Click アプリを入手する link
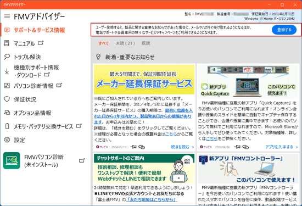Image resolution: width=302 pixels, height=206 pixels. pyautogui.click(x=281, y=147)
